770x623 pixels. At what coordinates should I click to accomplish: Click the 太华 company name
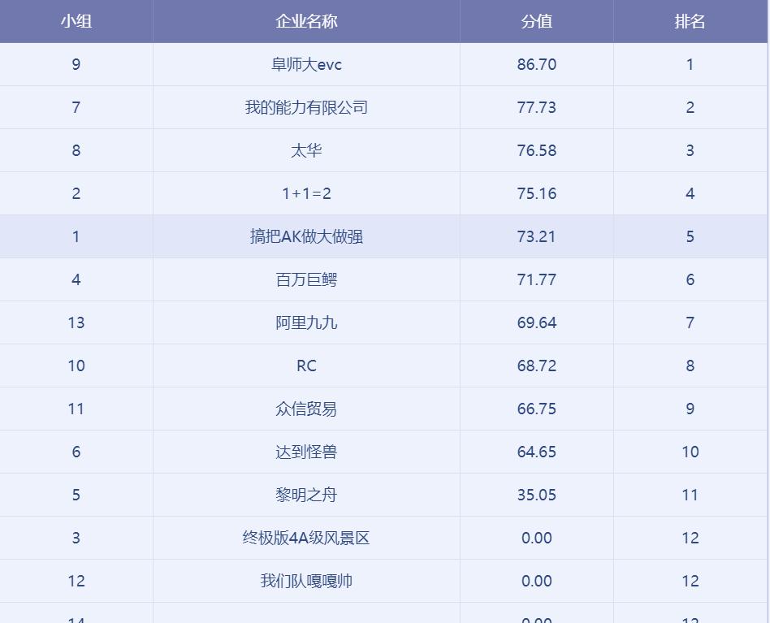(306, 150)
